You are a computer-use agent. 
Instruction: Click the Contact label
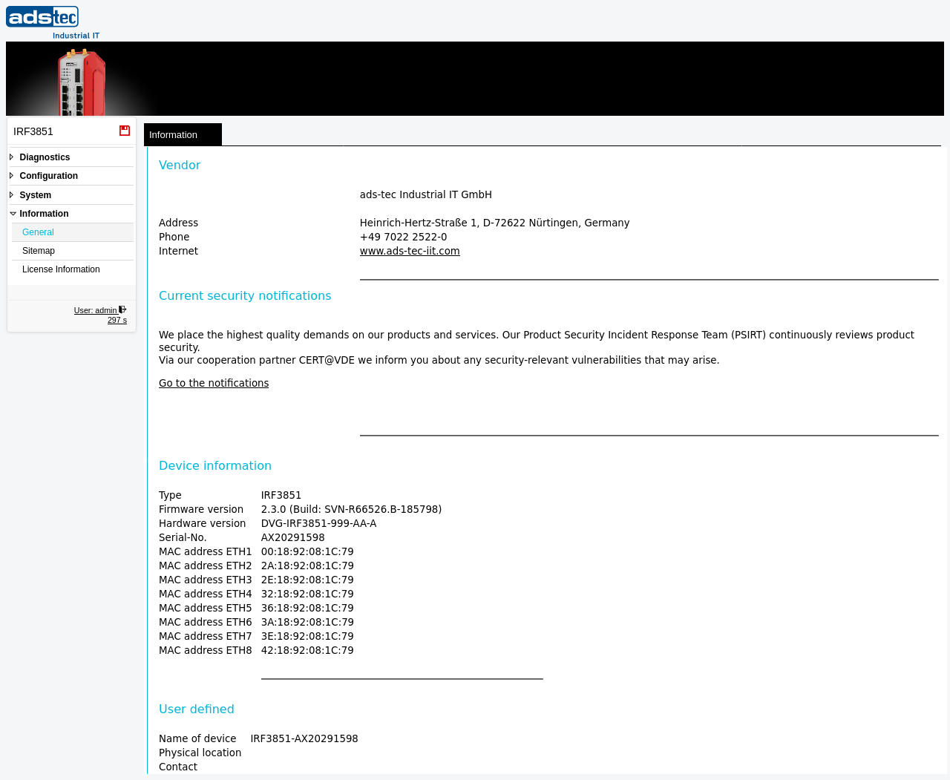pyautogui.click(x=178, y=767)
